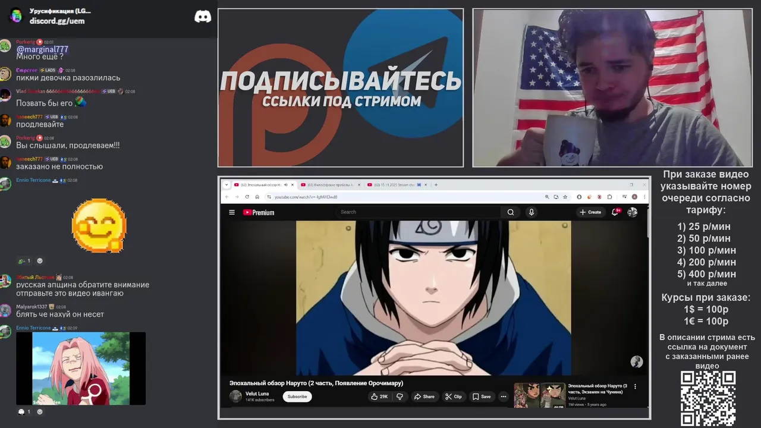761x428 pixels.
Task: Click the Clip button
Action: [453, 396]
